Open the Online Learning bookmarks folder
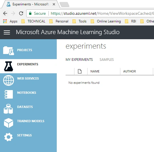Image resolution: width=154 pixels, height=152 pixels. (x=106, y=21)
